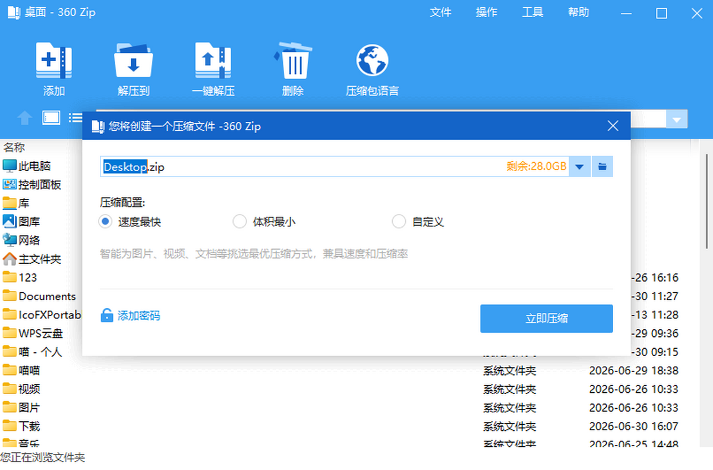
Task: Click 系统文件夹 type in 视频 row
Action: click(509, 389)
